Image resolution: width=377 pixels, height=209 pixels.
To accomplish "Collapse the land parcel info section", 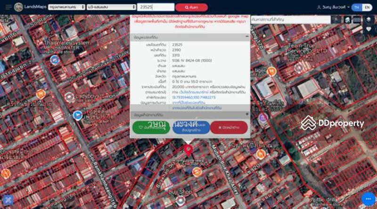I will (x=246, y=37).
